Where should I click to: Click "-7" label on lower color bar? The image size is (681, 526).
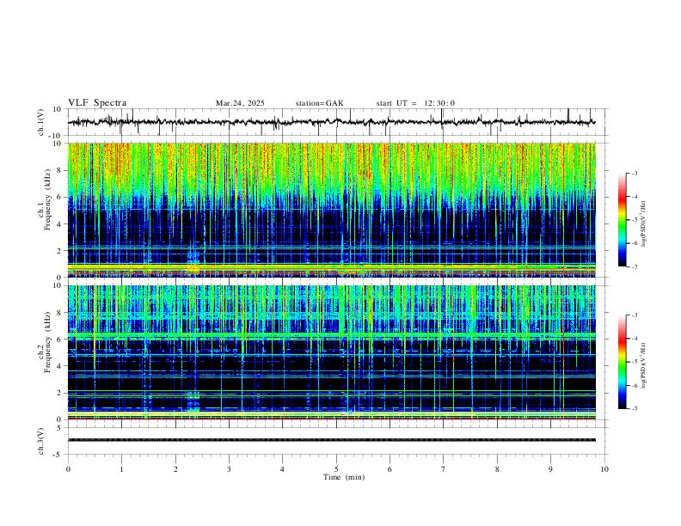click(635, 409)
